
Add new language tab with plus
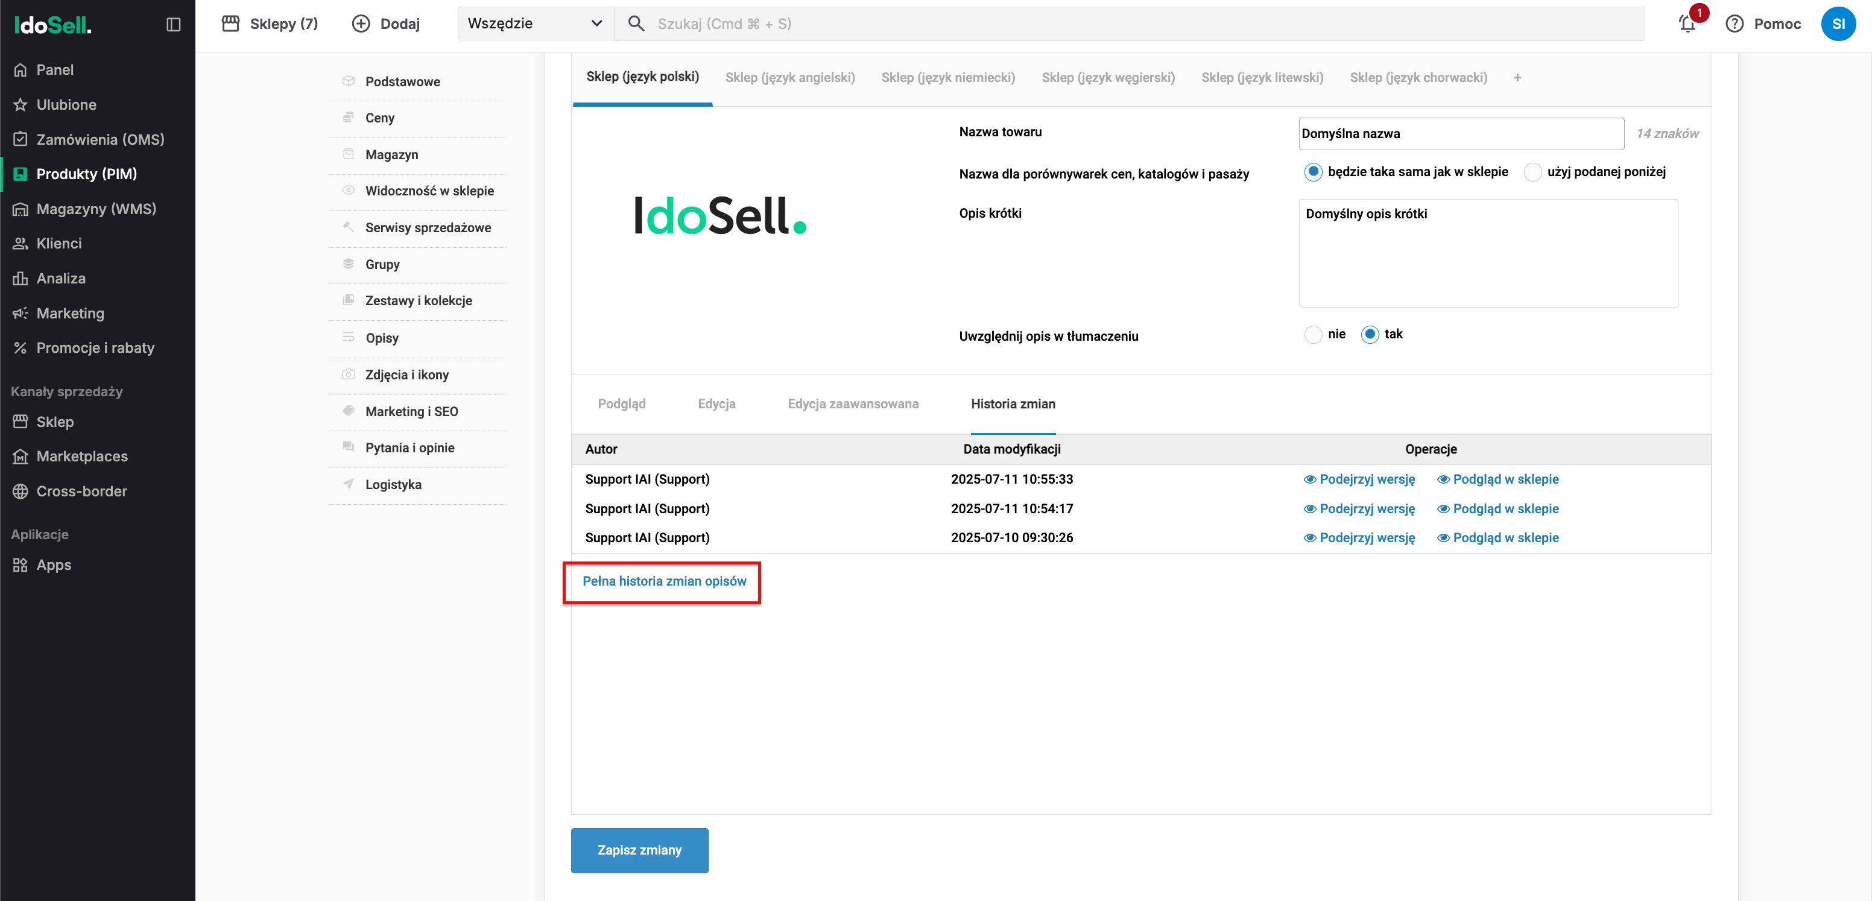point(1517,78)
